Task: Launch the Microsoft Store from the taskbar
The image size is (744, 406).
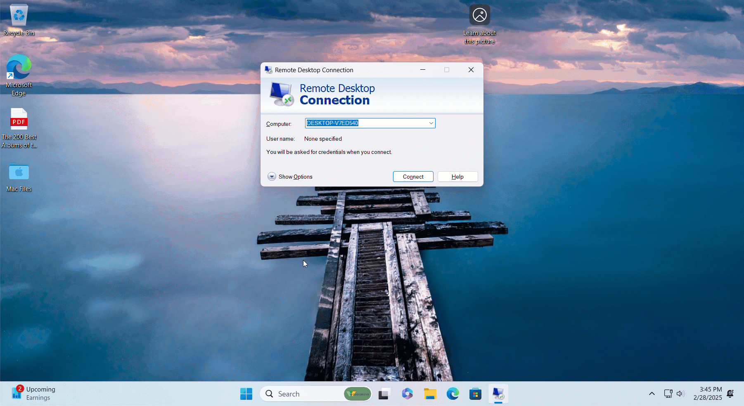Action: [475, 394]
